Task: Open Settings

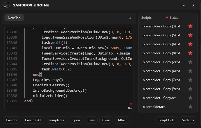Action: point(188,120)
